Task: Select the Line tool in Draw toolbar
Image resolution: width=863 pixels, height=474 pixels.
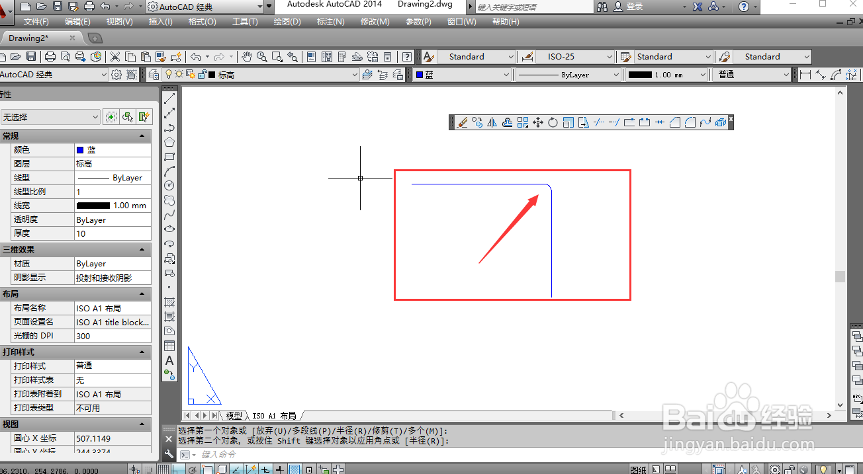Action: 169,99
